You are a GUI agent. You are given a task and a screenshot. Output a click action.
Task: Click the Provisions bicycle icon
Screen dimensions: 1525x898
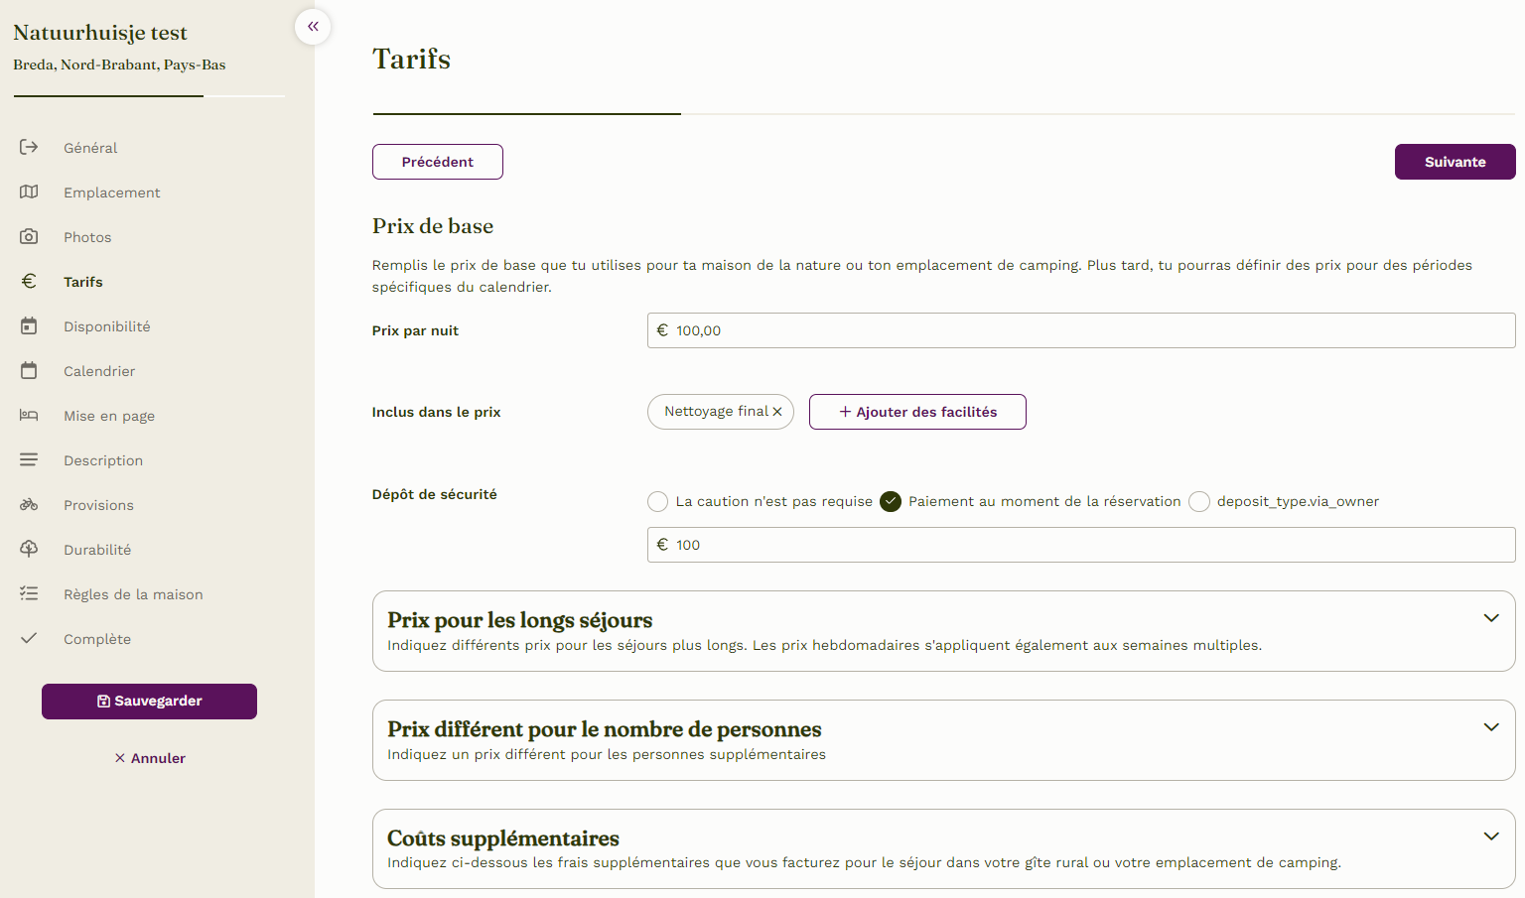click(29, 504)
